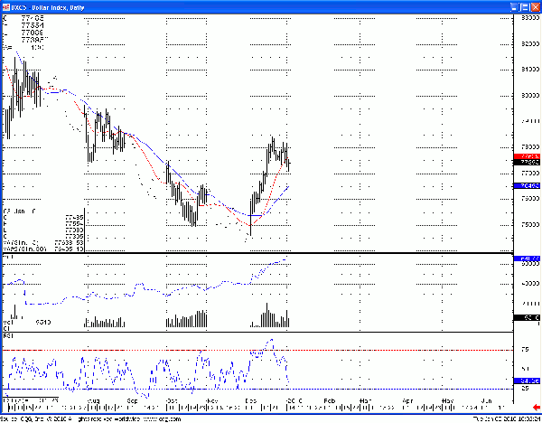The height and width of the screenshot is (423, 542).
Task: Click the red scroll arrow at bottom right
Action: pos(536,409)
